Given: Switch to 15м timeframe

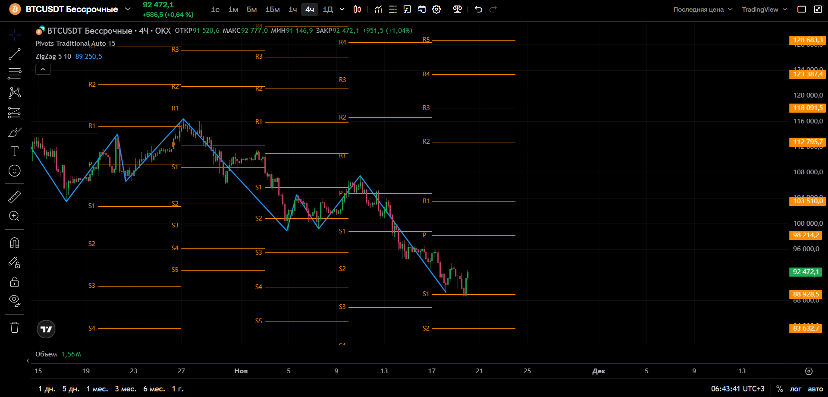Looking at the screenshot, I should tap(273, 9).
